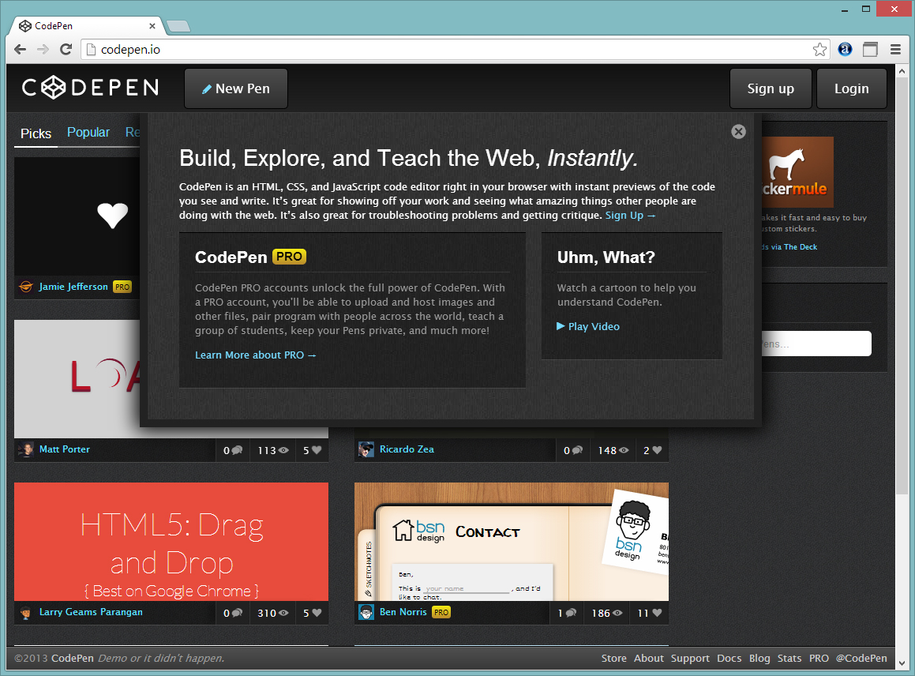Heart Larry Geams Parangan's pen
The height and width of the screenshot is (676, 915).
pos(312,613)
